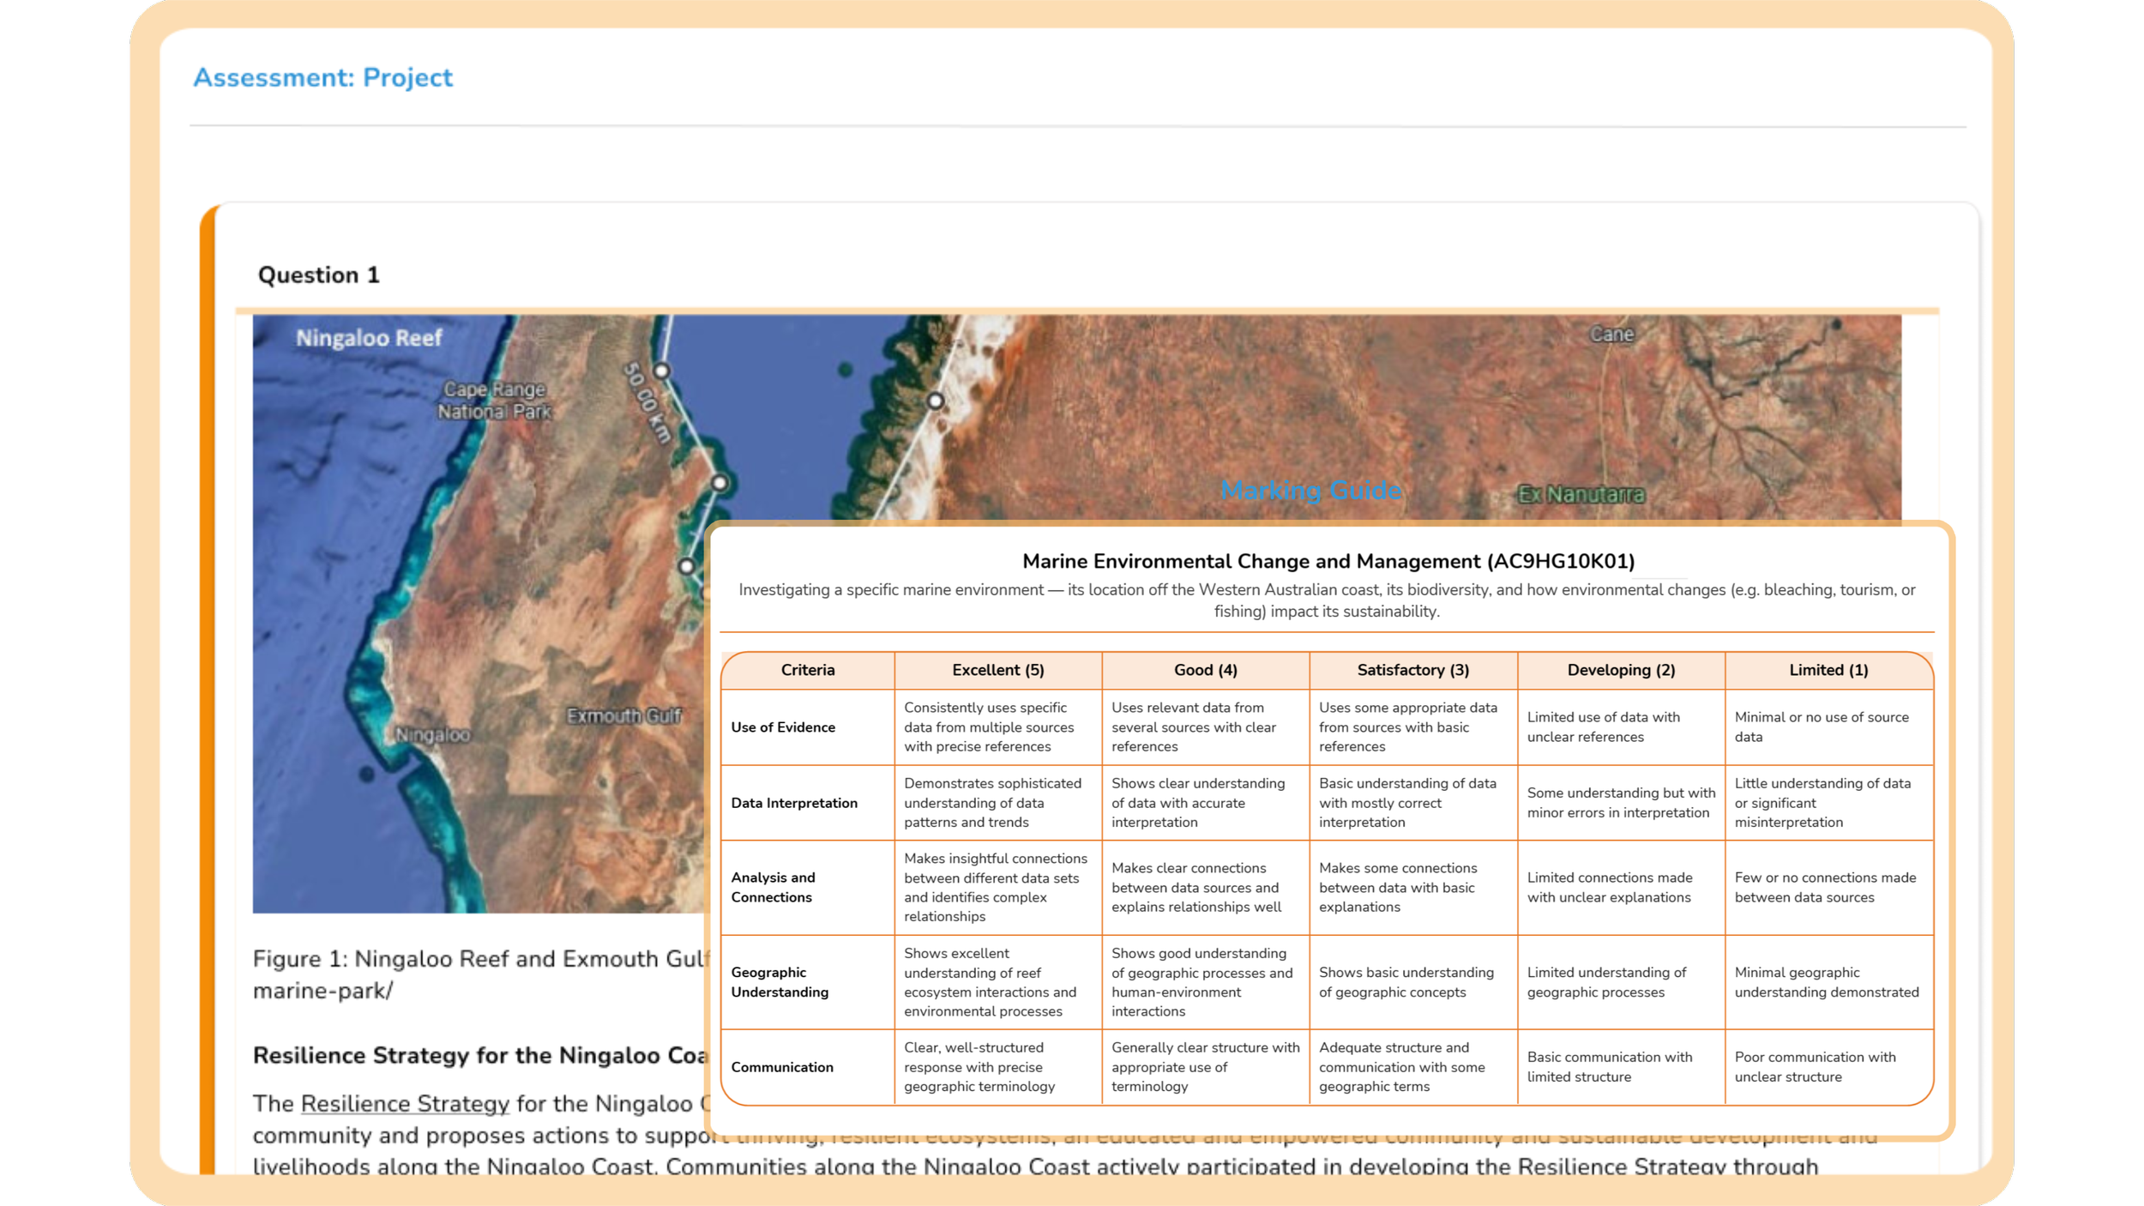The image size is (2144, 1206).
Task: Click the Limited (1) column header
Action: coord(1828,670)
